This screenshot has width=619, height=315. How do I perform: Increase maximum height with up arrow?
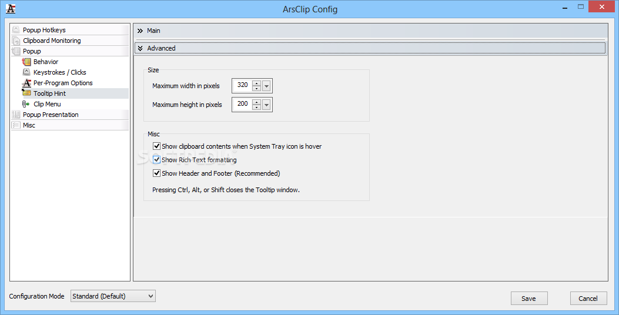click(x=257, y=102)
